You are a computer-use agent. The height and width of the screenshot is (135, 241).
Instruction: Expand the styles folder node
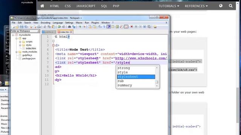pos(20,45)
